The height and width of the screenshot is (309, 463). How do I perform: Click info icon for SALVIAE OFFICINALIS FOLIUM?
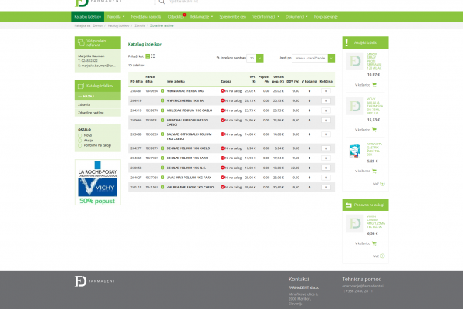(162, 134)
